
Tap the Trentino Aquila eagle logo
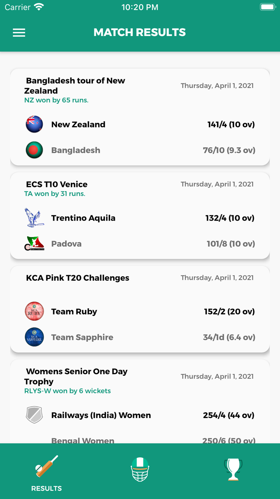[x=34, y=217]
